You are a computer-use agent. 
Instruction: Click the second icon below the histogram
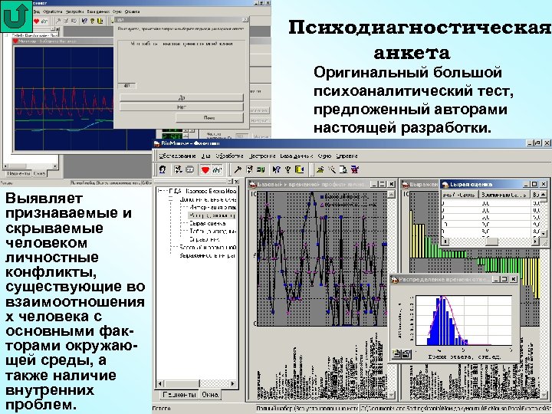406,354
